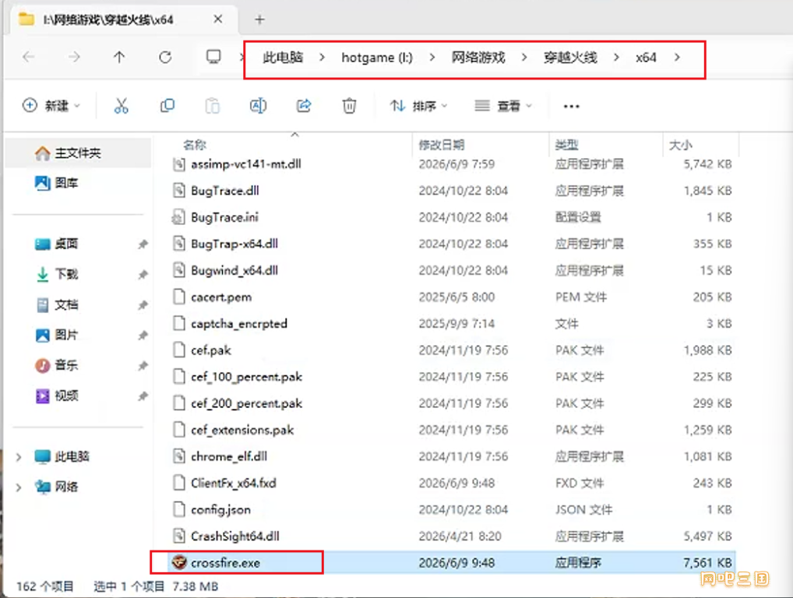Open the 排序 (Sort) dropdown
The width and height of the screenshot is (793, 598).
[x=418, y=106]
